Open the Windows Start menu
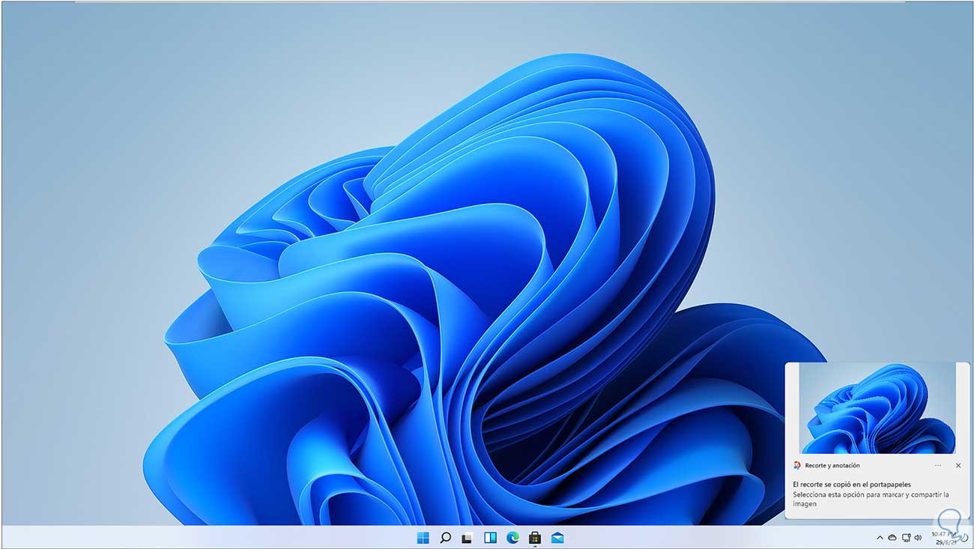The image size is (974, 549). (x=423, y=538)
